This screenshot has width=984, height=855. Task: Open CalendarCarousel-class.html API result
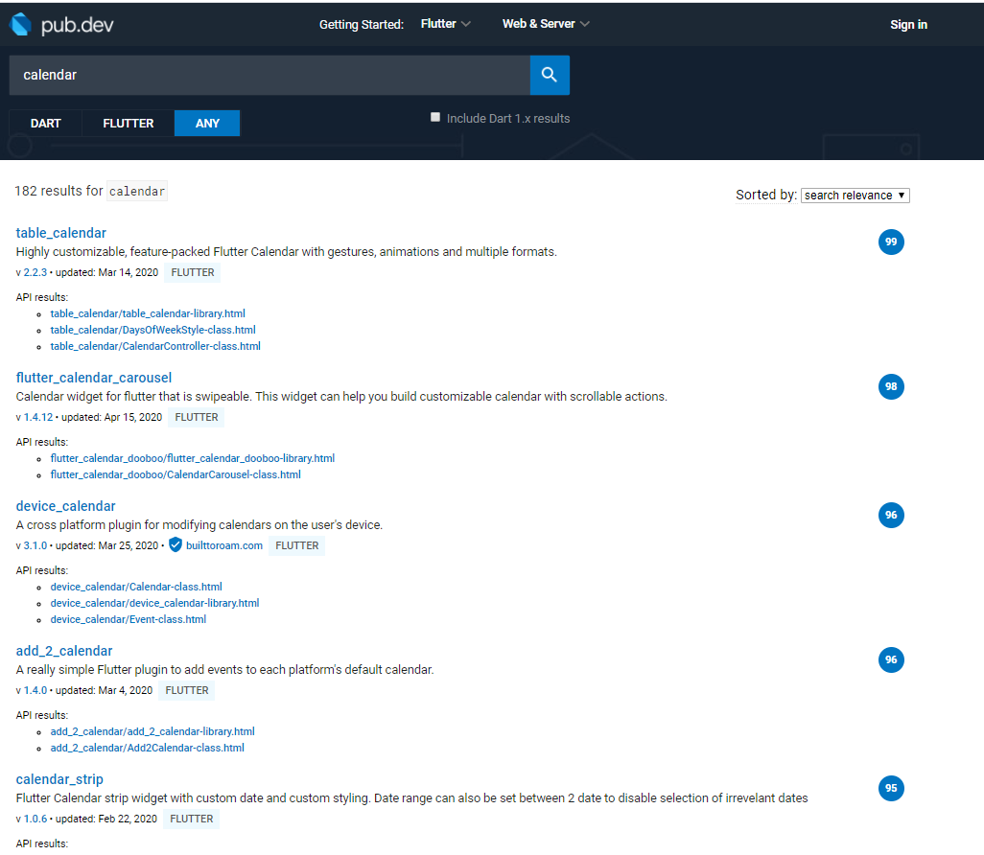[176, 474]
